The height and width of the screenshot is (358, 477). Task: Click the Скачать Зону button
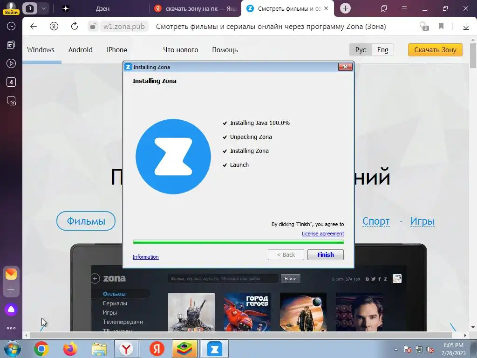tap(435, 50)
